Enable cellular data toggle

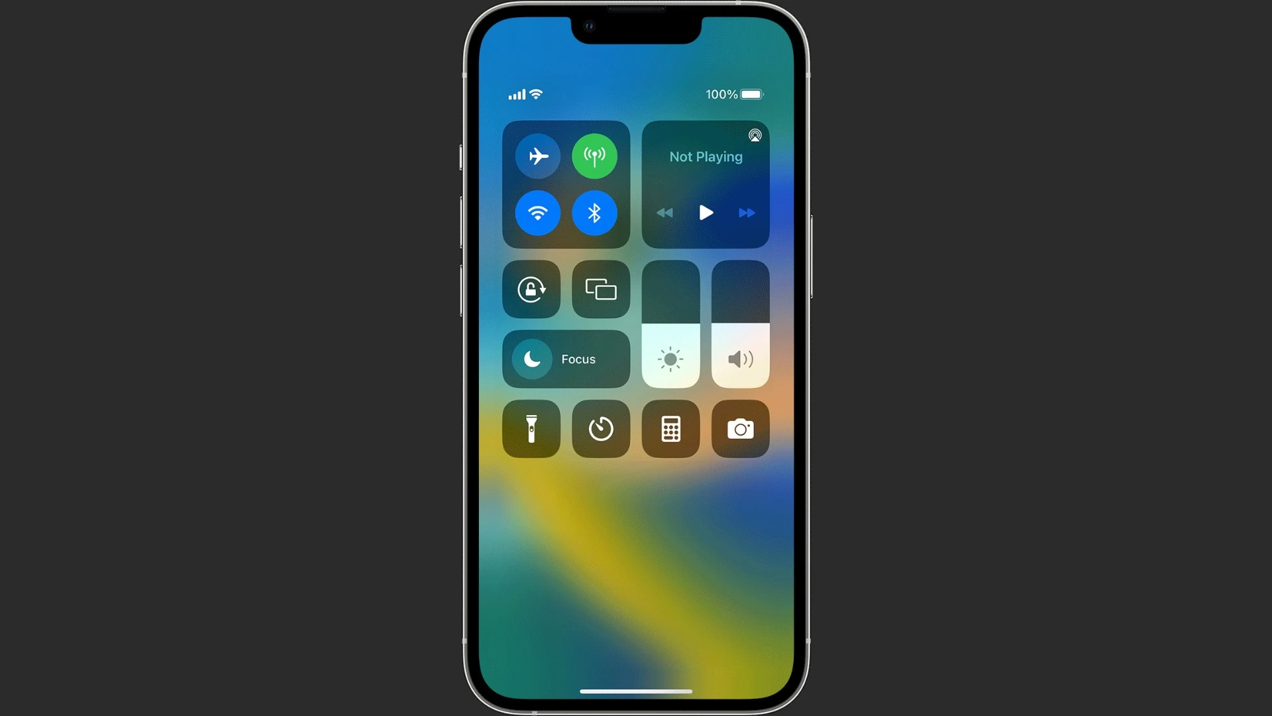594,156
